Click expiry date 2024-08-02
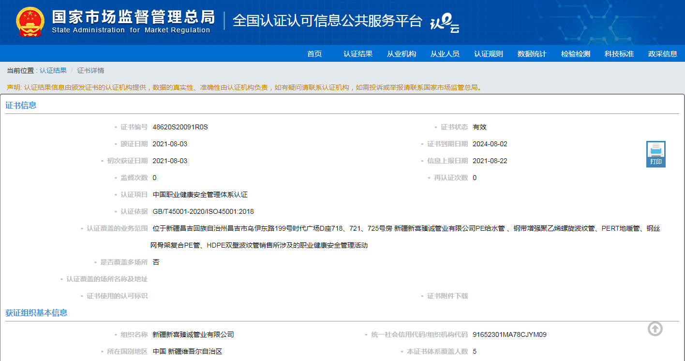Screen dimensions: 685x361 pos(490,144)
